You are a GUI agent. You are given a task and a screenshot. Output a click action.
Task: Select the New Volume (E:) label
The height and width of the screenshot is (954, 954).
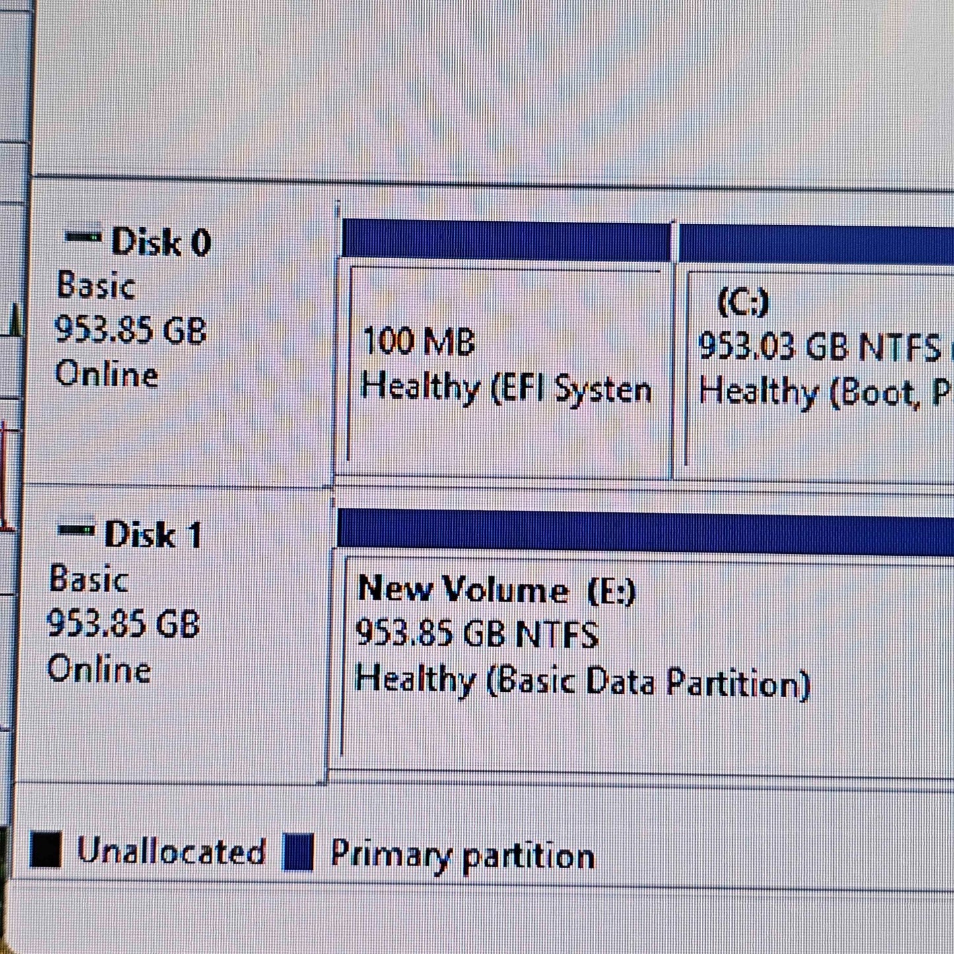[496, 589]
